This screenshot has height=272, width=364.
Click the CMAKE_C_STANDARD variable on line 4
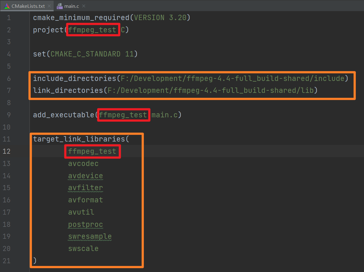(85, 54)
